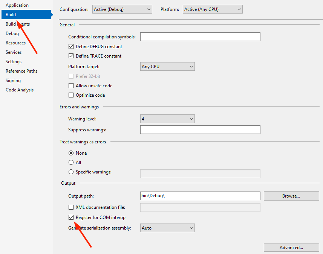Click the Output path text field
This screenshot has width=323, height=254.
pos(200,196)
